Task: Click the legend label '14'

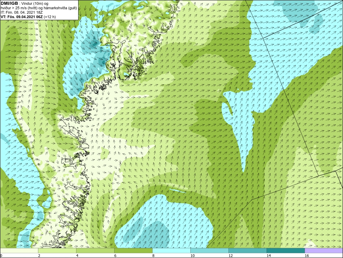Action: point(269,256)
